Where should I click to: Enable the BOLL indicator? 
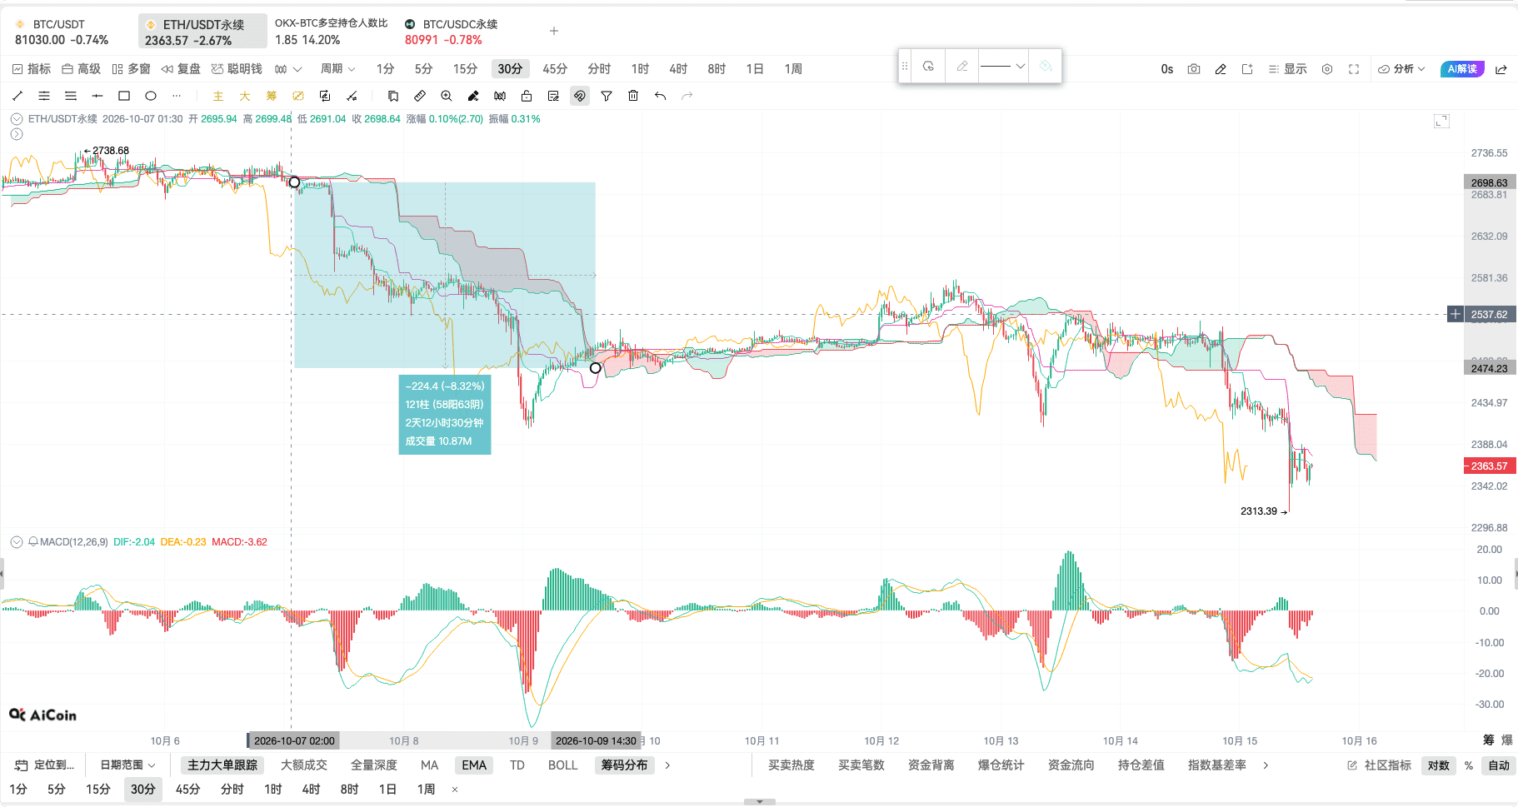click(x=562, y=765)
